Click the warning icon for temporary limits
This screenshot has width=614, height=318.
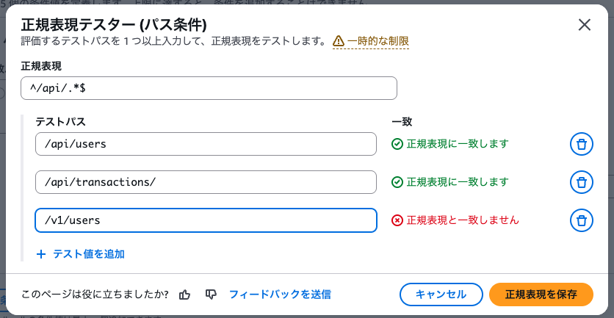click(x=339, y=41)
